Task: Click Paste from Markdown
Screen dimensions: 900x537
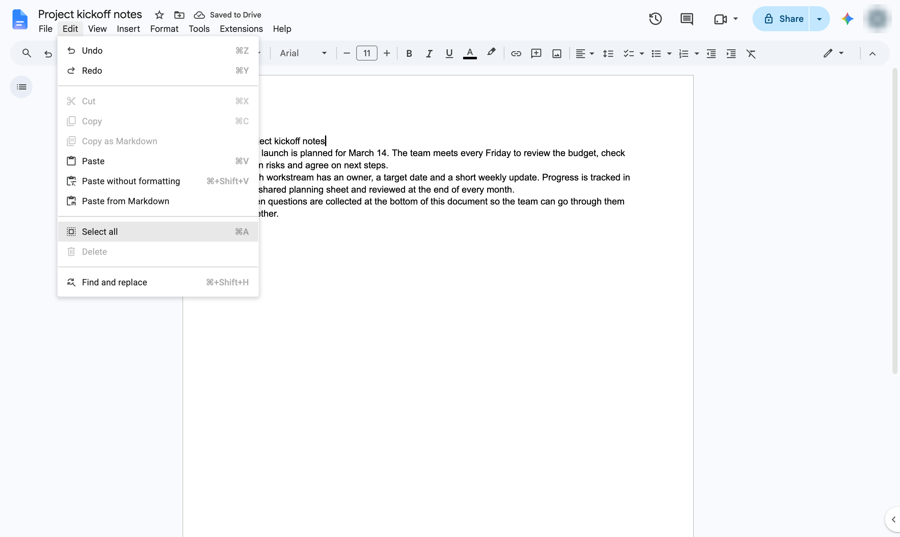Action: click(x=158, y=201)
